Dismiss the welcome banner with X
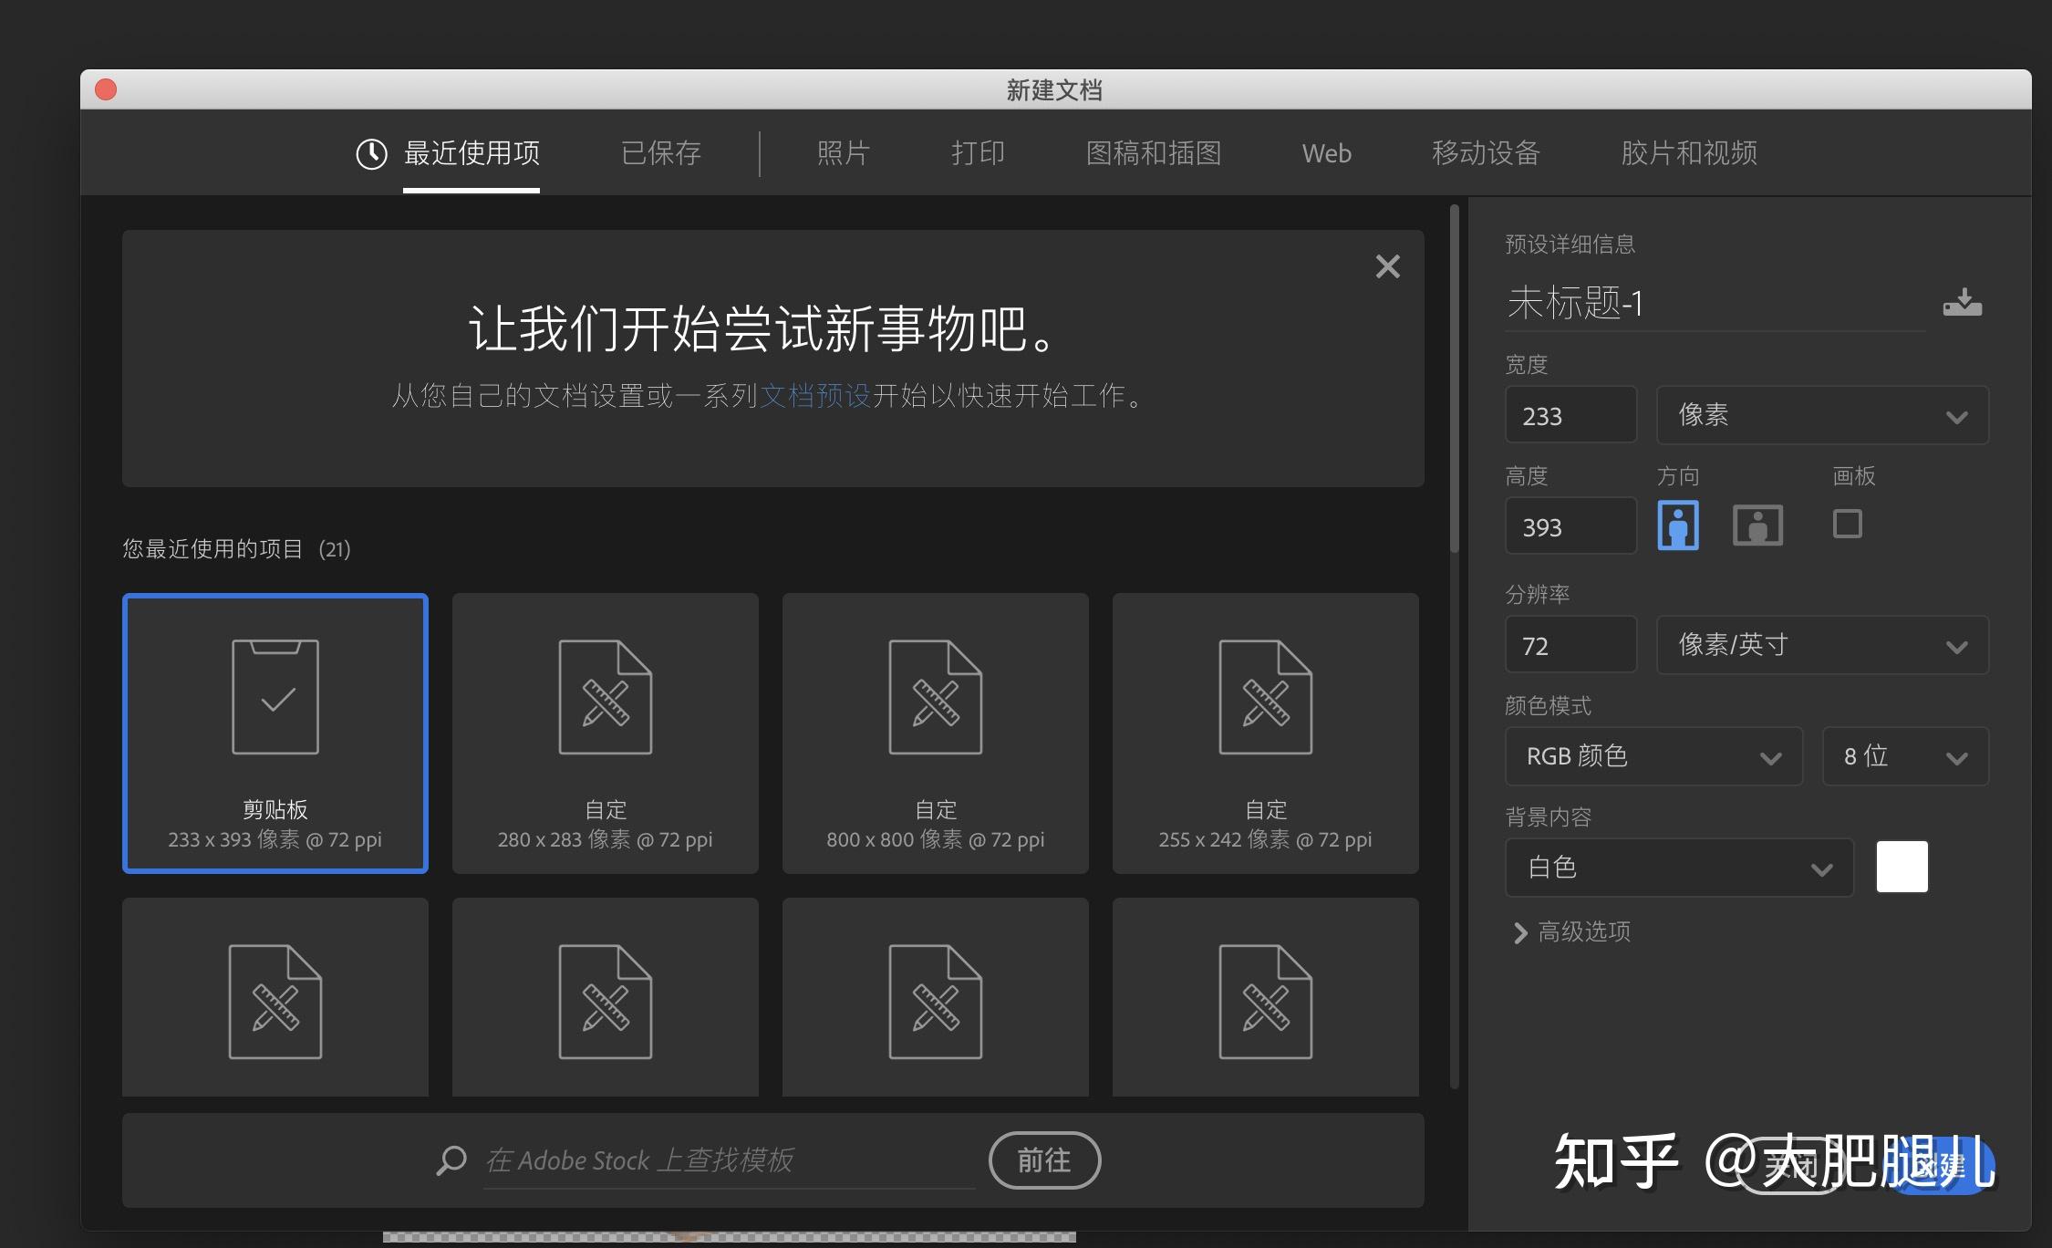 pyautogui.click(x=1387, y=266)
